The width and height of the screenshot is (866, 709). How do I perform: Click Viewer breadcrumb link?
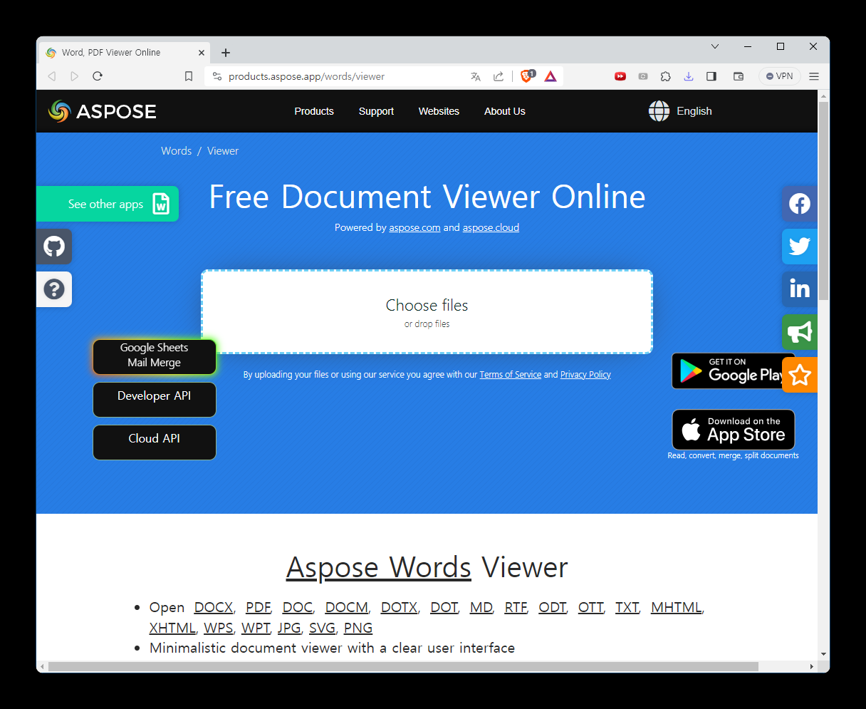[223, 151]
